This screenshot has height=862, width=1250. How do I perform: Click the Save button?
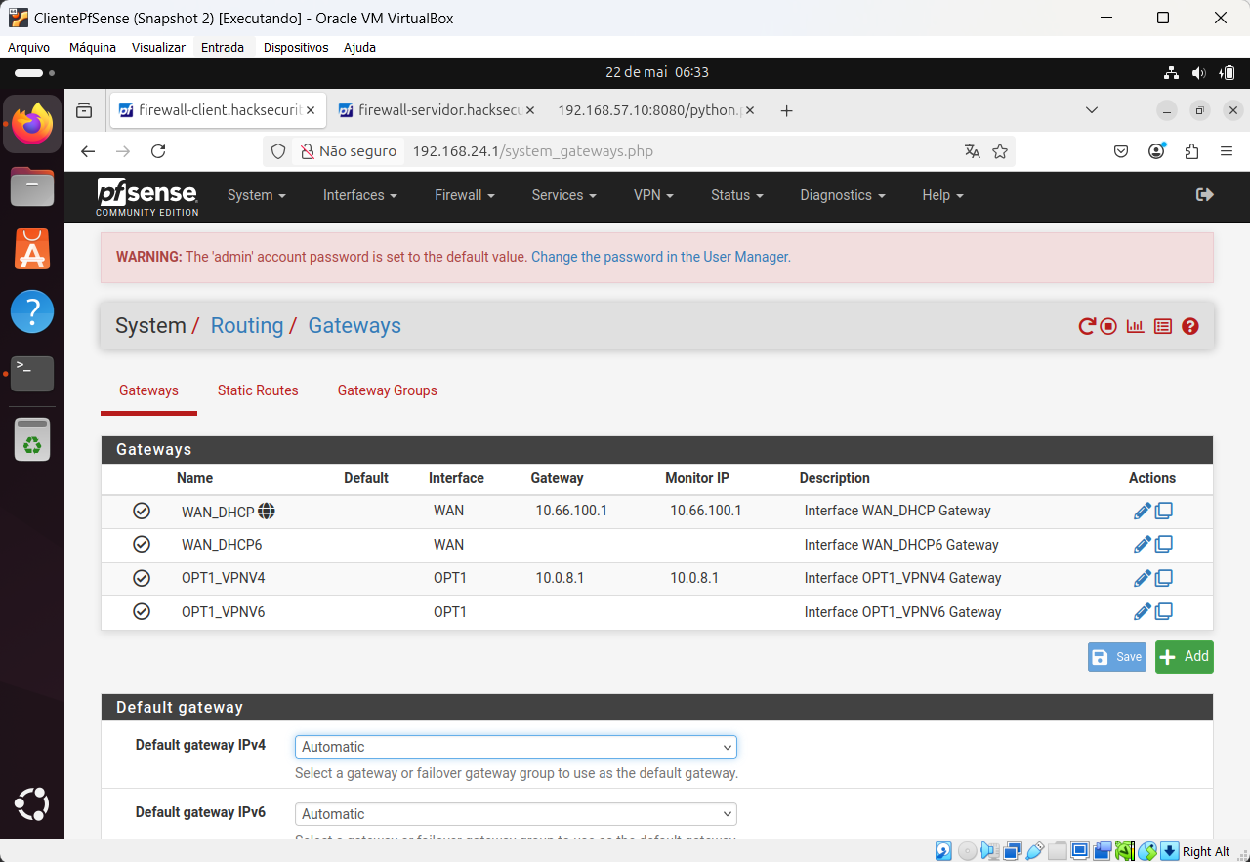coord(1117,657)
